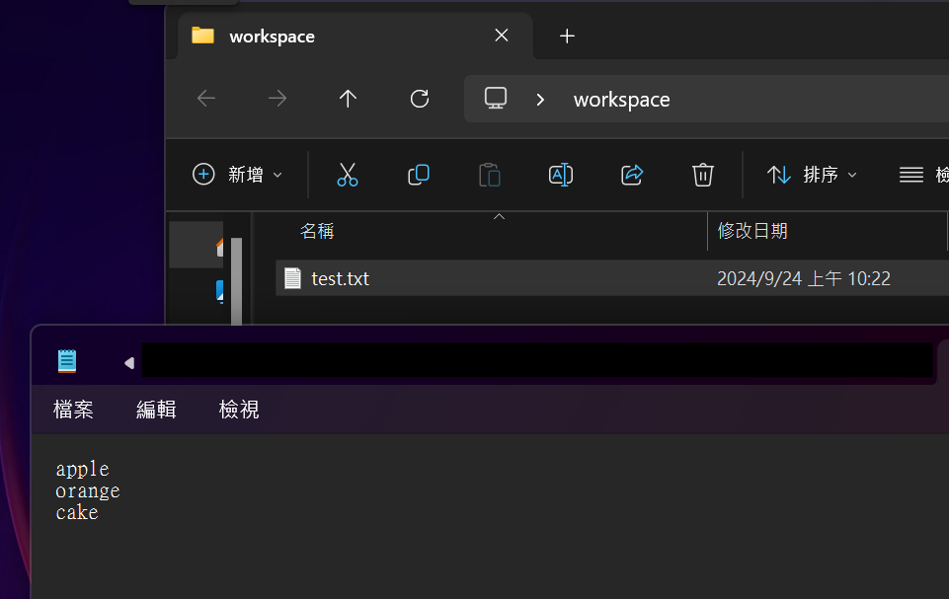Screen dimensions: 949x599
Task: Click the Cut scissors icon in Explorer
Action: coord(348,175)
